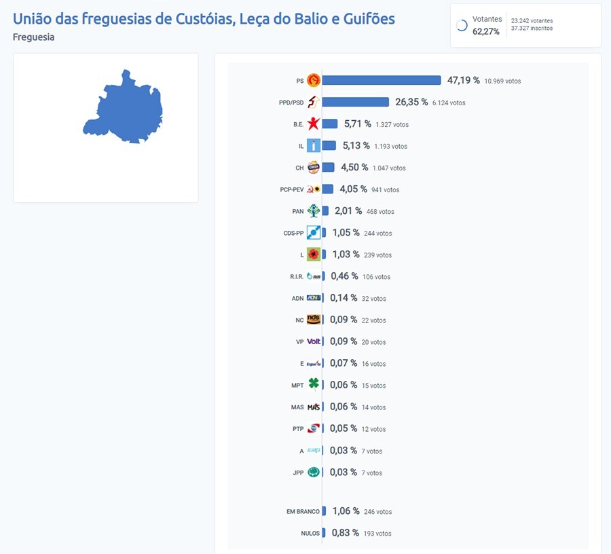Click the PS 47,19 % result bar

[382, 81]
